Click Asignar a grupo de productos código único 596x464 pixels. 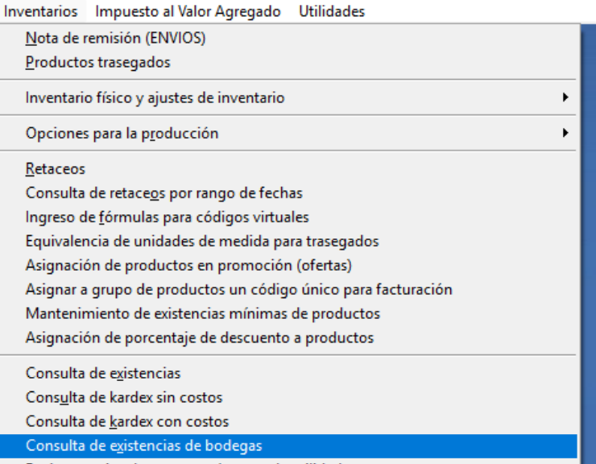[x=238, y=289]
